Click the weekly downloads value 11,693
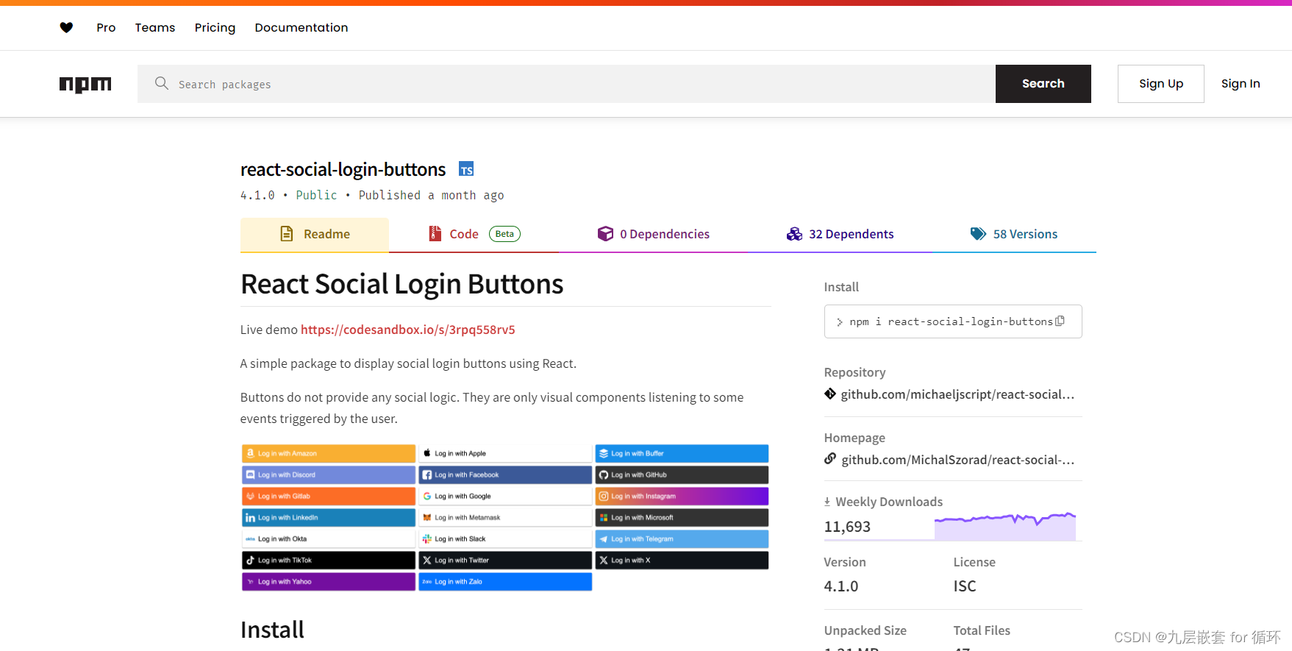Image resolution: width=1292 pixels, height=651 pixels. 847,527
